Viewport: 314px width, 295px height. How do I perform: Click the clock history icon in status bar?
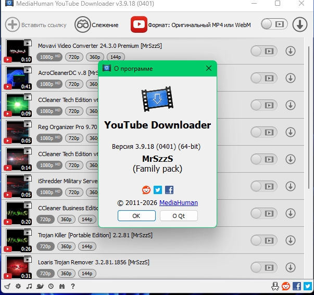coord(51,286)
